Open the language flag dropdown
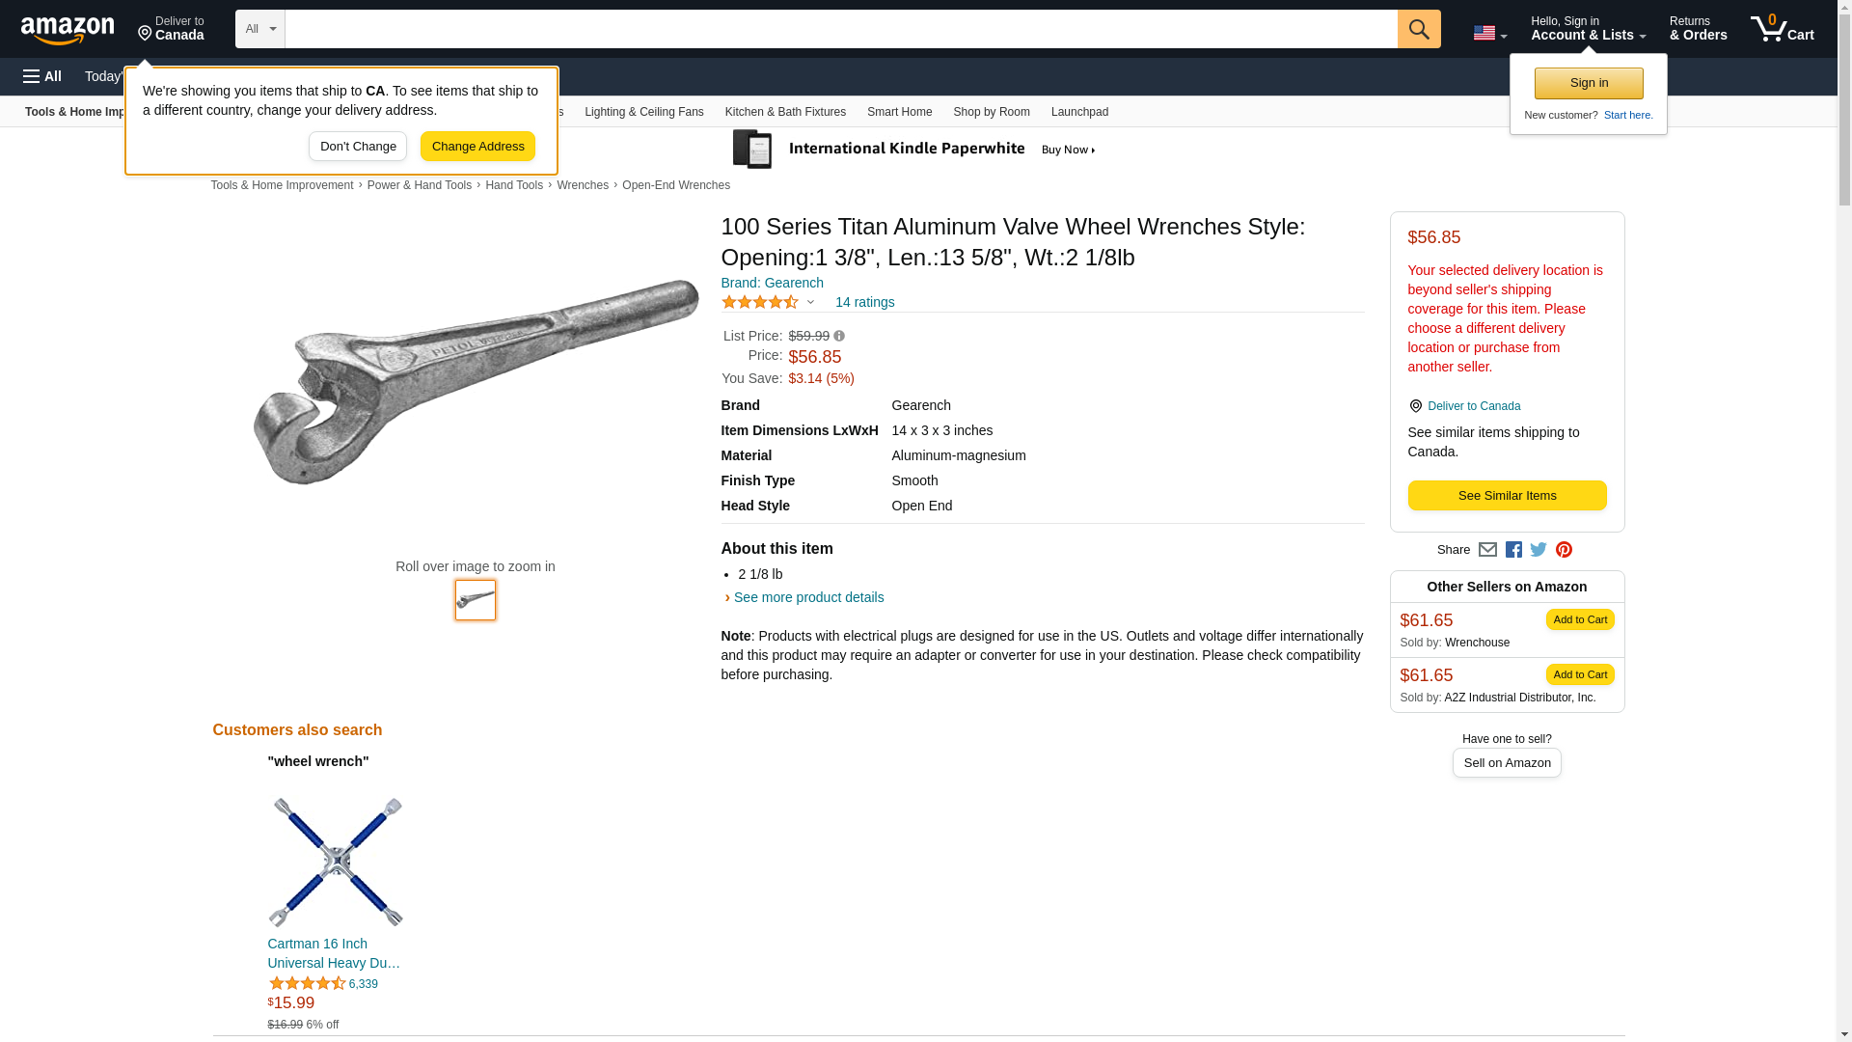This screenshot has height=1042, width=1852. click(x=1489, y=33)
